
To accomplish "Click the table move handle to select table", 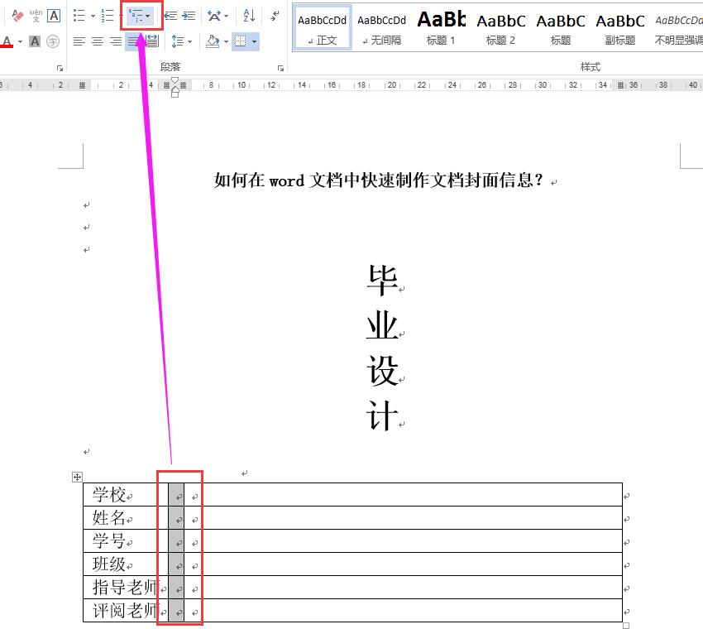I will point(78,477).
